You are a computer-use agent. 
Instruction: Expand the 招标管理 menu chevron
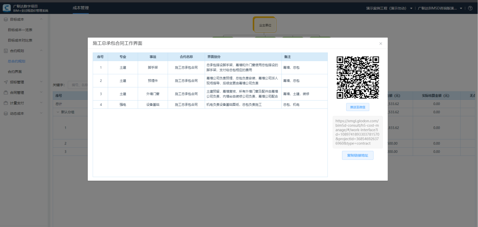point(41,82)
